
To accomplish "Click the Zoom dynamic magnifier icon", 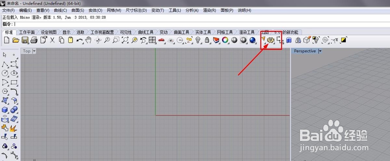I will click(107, 40).
